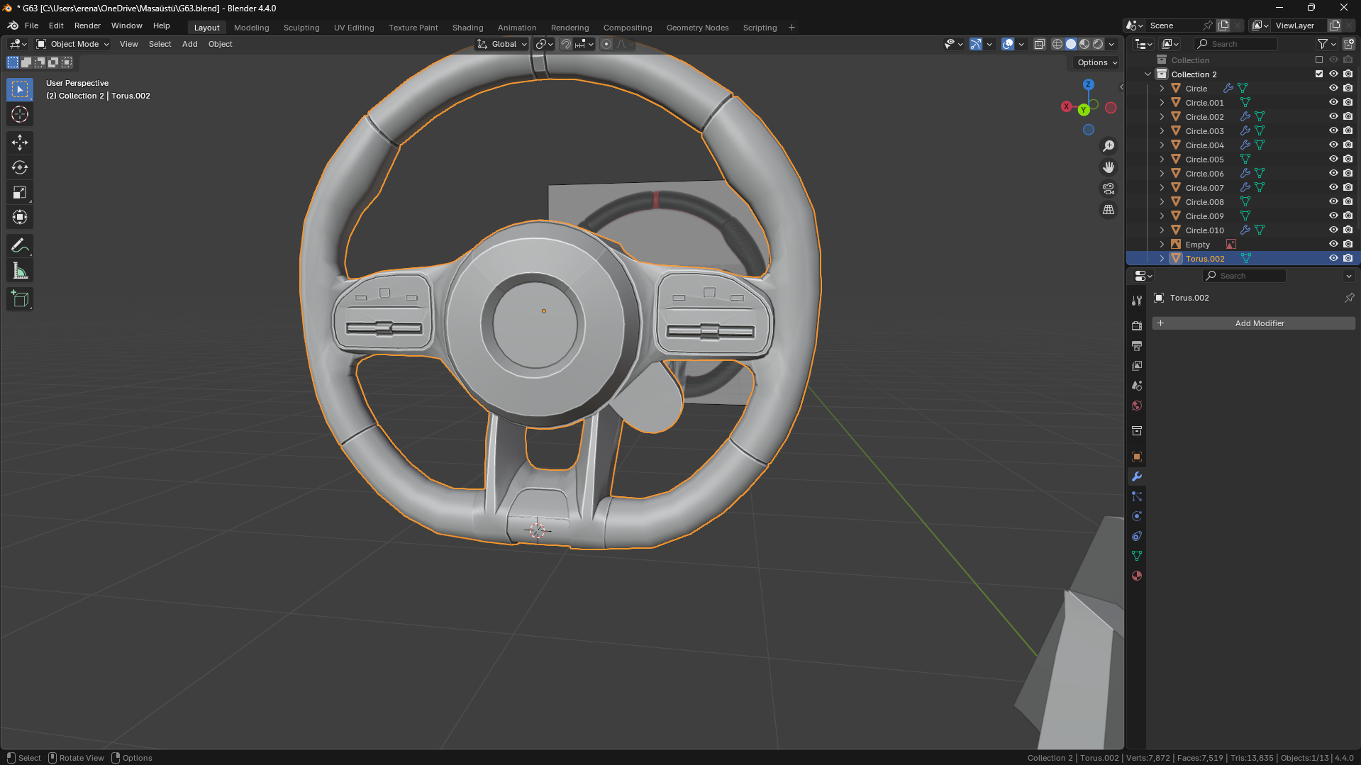Toggle X-ray mode
The image size is (1361, 765).
click(1039, 44)
